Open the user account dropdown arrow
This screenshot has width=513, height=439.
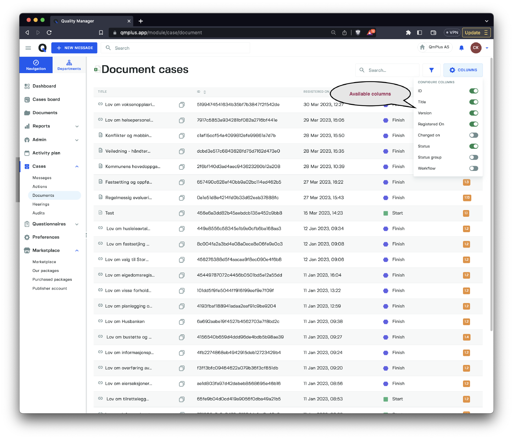487,48
